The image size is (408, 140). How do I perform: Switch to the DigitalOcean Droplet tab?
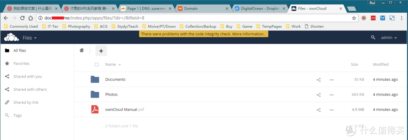[x=259, y=9]
